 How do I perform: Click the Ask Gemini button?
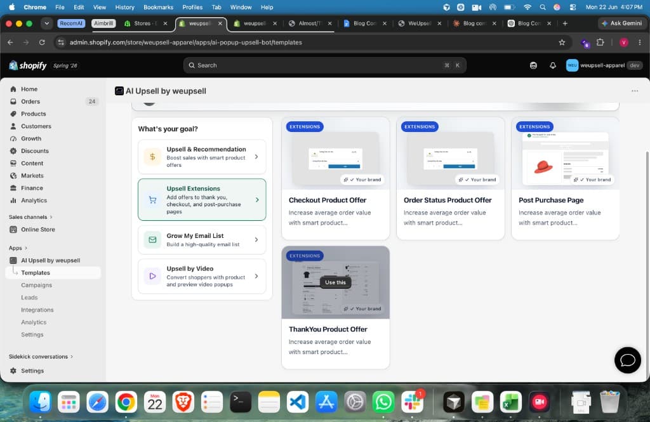pyautogui.click(x=621, y=23)
